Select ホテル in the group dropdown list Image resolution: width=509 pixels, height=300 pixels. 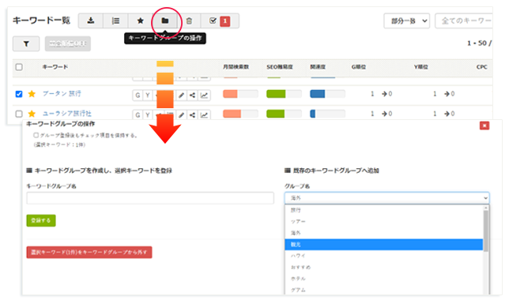pyautogui.click(x=384, y=279)
